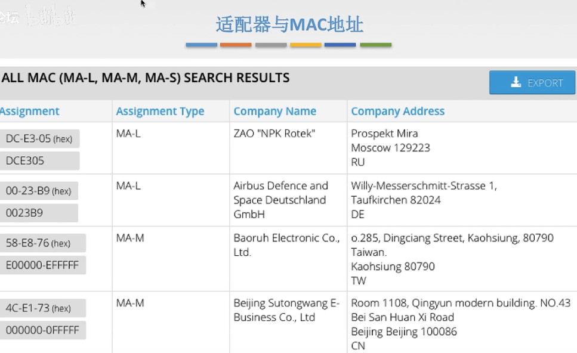Sort by Assignment Type column header
The height and width of the screenshot is (353, 577).
point(160,112)
